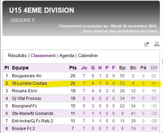Click the G column header

tap(93, 68)
